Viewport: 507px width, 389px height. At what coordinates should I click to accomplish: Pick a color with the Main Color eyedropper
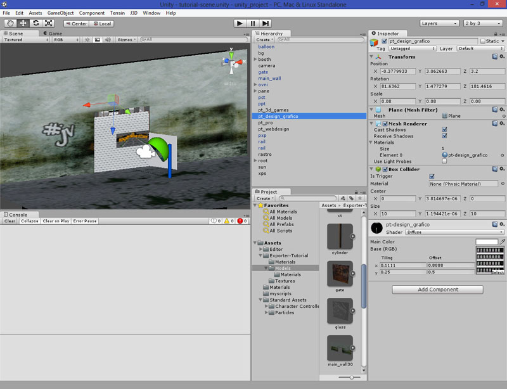click(502, 242)
